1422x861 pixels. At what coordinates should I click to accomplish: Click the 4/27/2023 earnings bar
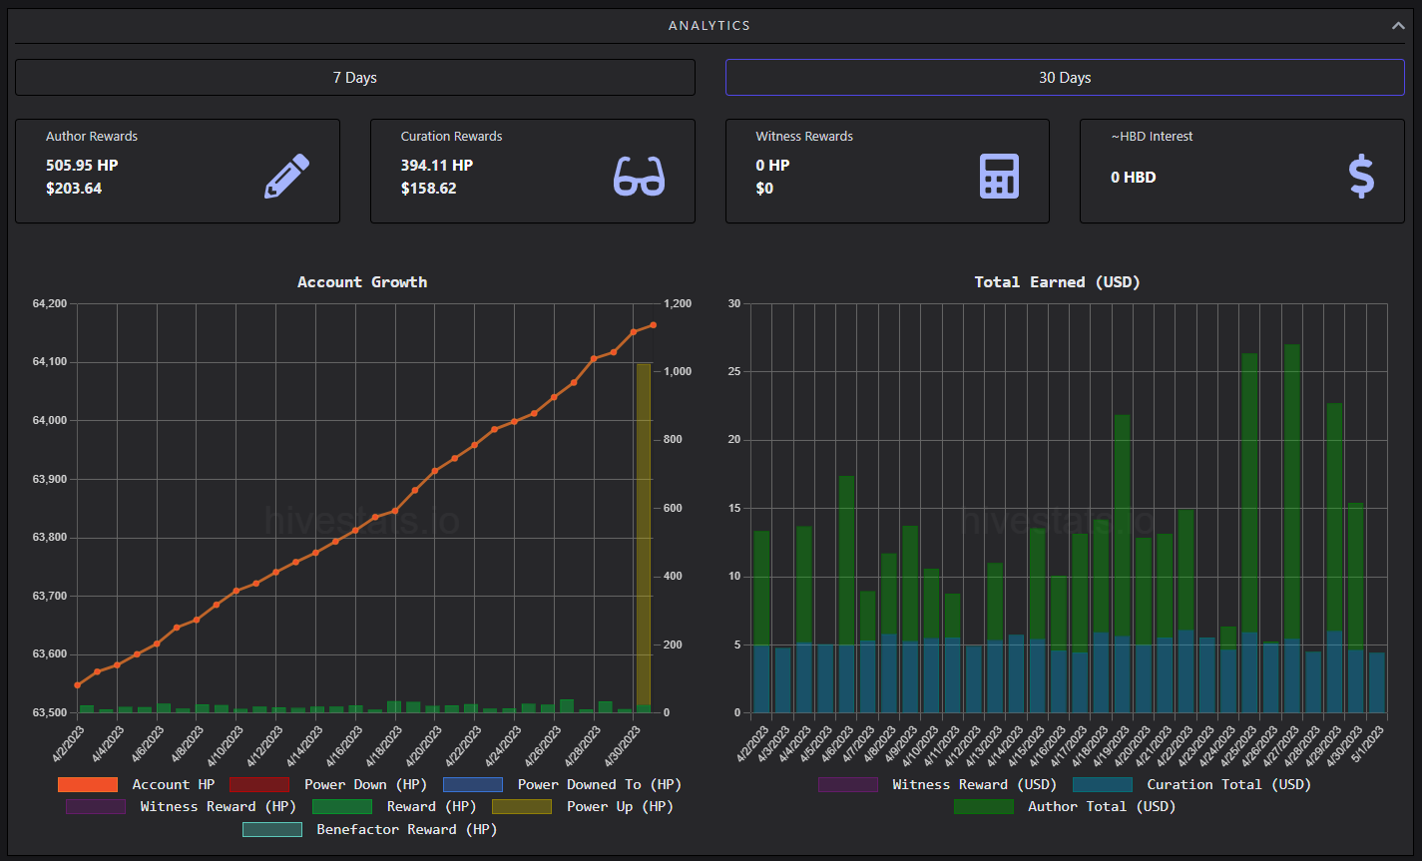pos(1292,529)
